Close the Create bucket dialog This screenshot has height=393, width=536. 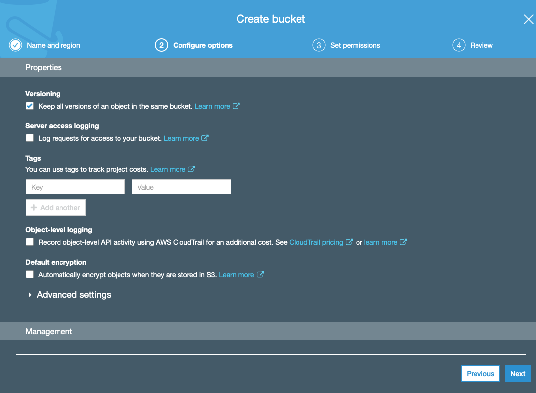coord(528,19)
